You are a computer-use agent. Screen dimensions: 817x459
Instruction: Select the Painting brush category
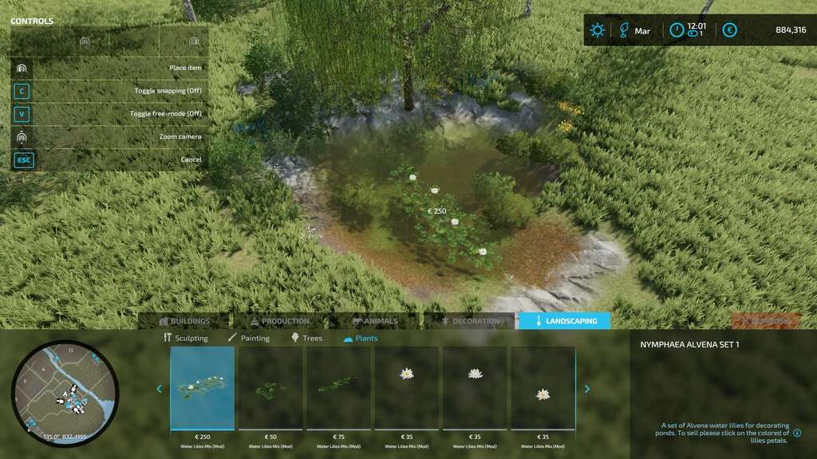point(249,338)
